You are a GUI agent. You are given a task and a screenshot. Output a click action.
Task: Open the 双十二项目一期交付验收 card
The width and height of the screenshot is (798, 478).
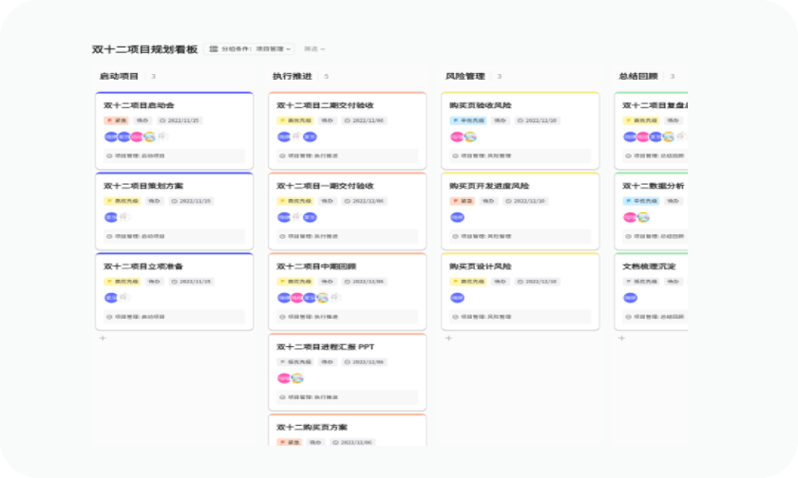tap(347, 211)
